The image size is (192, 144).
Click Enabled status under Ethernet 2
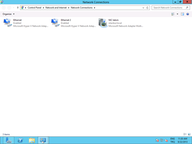click(x=65, y=23)
